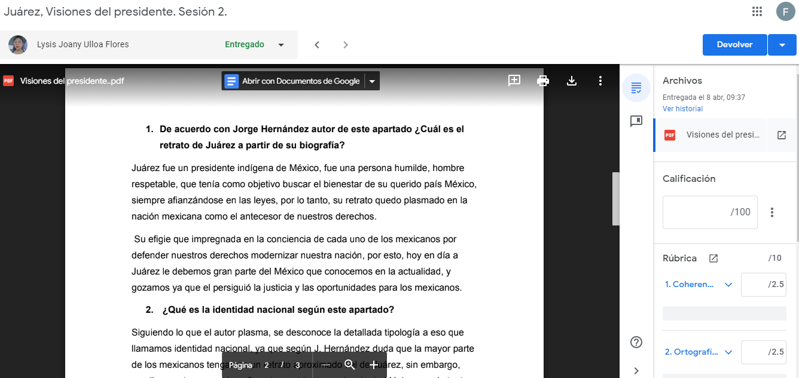The image size is (799, 378).
Task: Open the Entregado student status dropdown
Action: click(x=281, y=45)
